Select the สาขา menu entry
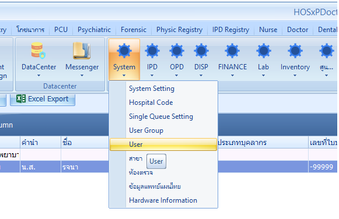339x219 pixels. (x=163, y=159)
